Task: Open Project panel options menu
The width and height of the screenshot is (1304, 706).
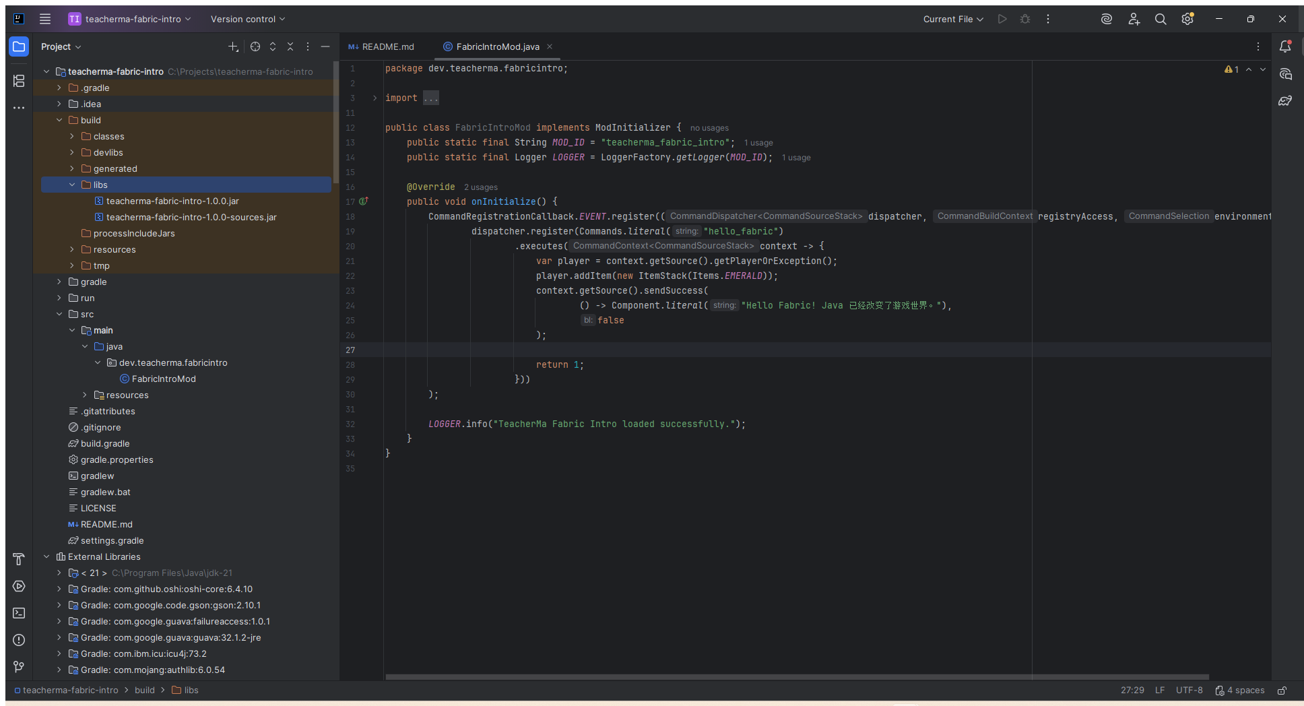Action: tap(308, 46)
